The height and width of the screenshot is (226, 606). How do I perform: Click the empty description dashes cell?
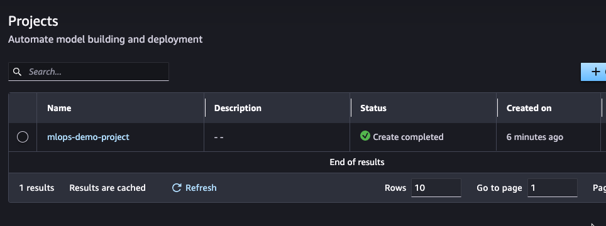(219, 137)
